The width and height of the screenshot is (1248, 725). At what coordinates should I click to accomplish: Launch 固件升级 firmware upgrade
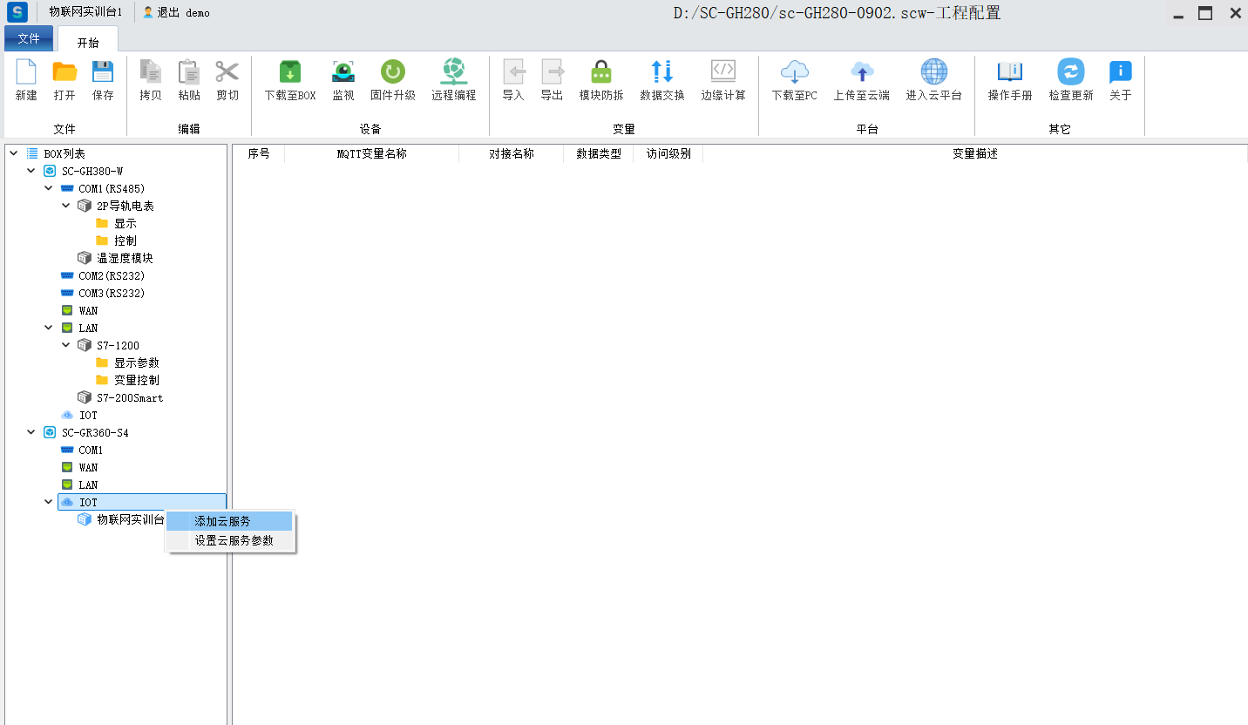tap(392, 72)
